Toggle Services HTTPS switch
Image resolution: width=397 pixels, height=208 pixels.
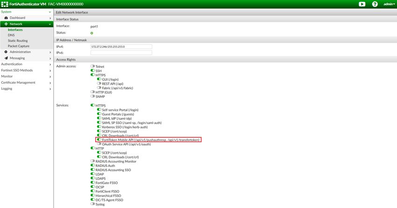(x=92, y=105)
